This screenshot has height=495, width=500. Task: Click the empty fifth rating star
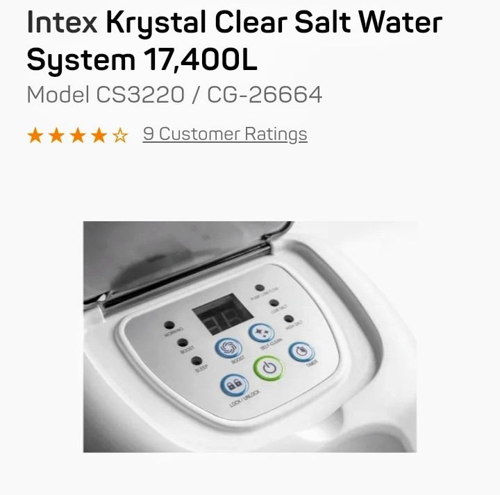[120, 135]
